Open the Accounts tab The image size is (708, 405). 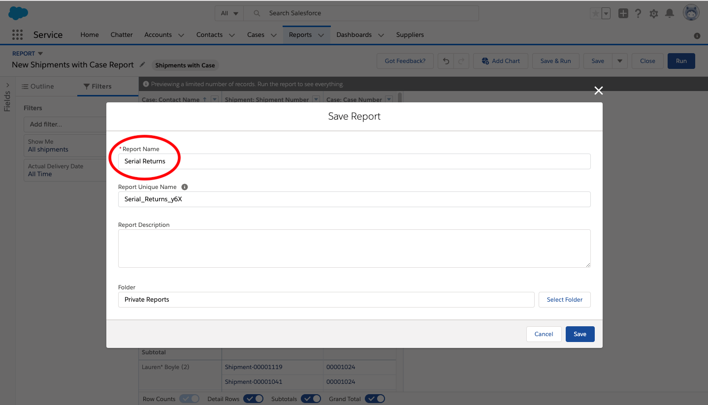click(x=158, y=35)
